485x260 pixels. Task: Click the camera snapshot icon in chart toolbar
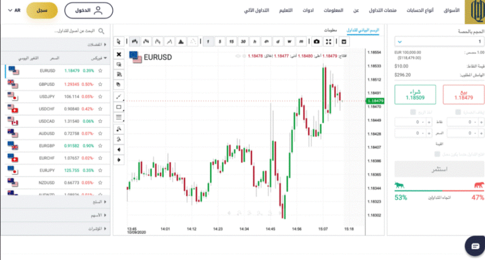pyautogui.click(x=316, y=41)
